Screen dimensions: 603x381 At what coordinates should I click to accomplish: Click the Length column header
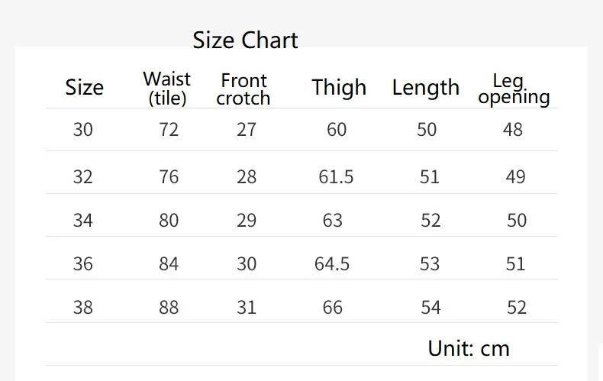tap(426, 87)
